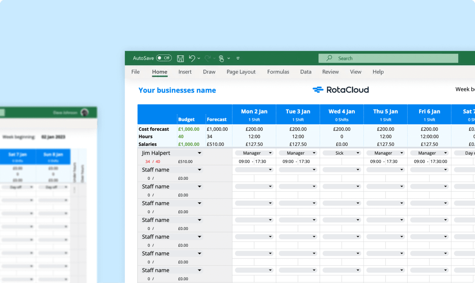Toggle the AutoSave switch
Viewport: 475px width, 283px height.
click(164, 58)
